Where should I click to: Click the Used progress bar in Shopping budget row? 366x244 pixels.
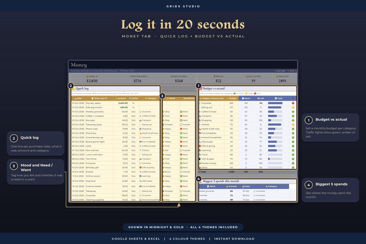[275, 120]
